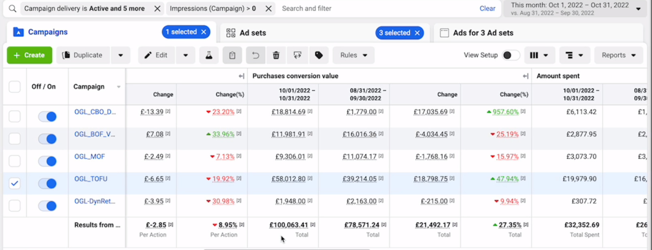The width and height of the screenshot is (652, 250).
Task: Open the OGL-DynRet... campaign link
Action: (94, 201)
